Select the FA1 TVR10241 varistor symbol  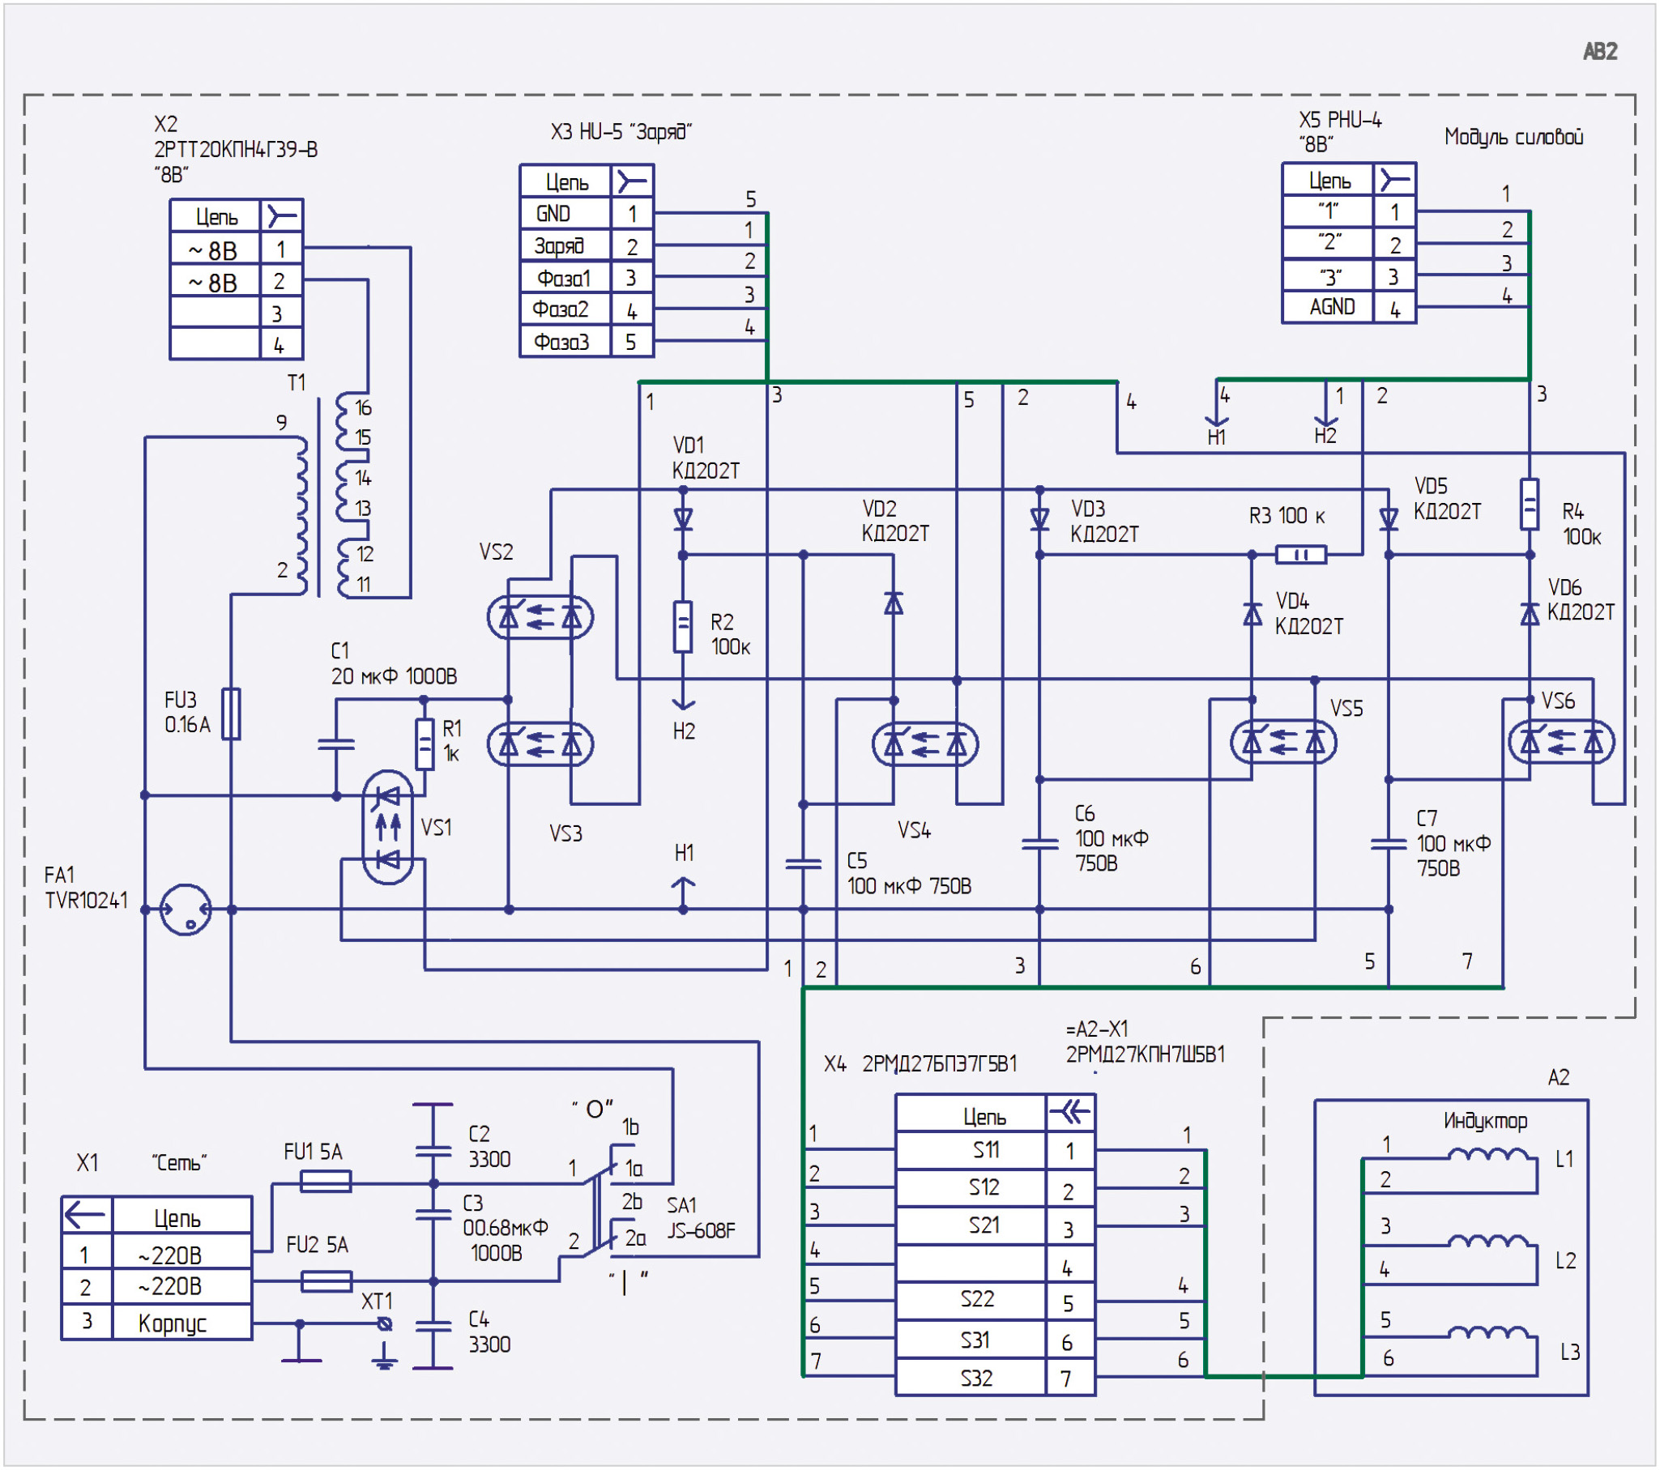pos(186,910)
